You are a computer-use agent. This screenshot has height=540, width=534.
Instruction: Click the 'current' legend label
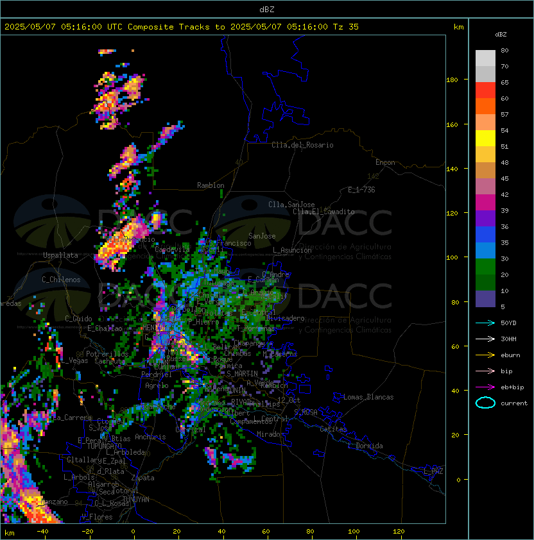pos(514,403)
